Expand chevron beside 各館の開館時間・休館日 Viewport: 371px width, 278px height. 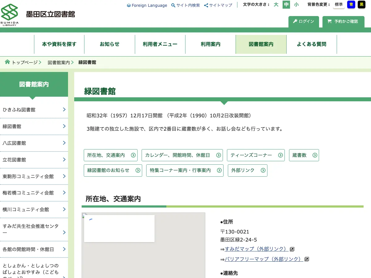tap(64, 249)
